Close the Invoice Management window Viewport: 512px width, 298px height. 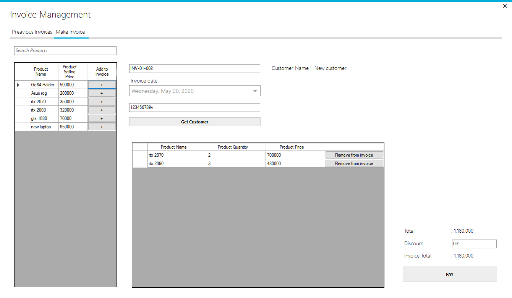point(505,6)
